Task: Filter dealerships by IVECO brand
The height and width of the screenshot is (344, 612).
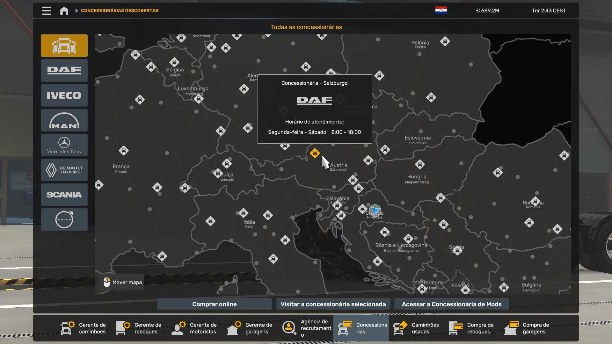Action: 64,95
